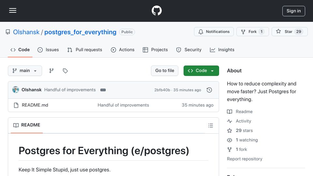Open the 1 fork link in About
313x176 pixels.
point(241,150)
